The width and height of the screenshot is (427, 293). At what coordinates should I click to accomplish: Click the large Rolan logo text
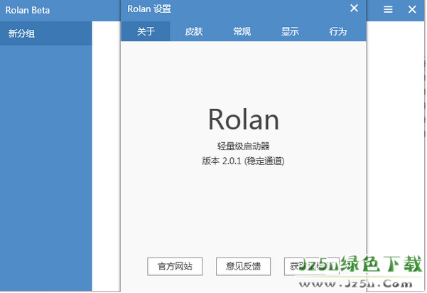coord(244,119)
